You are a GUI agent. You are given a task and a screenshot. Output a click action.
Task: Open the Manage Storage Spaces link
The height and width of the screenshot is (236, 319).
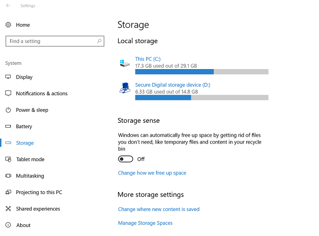pyautogui.click(x=145, y=223)
